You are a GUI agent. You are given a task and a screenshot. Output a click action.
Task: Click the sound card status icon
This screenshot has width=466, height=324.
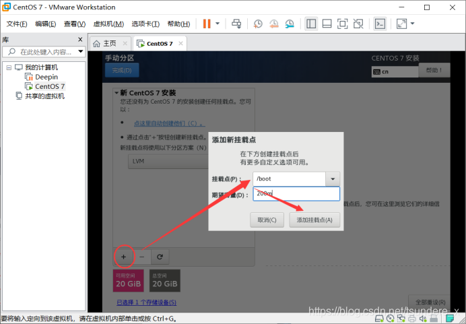(423, 319)
